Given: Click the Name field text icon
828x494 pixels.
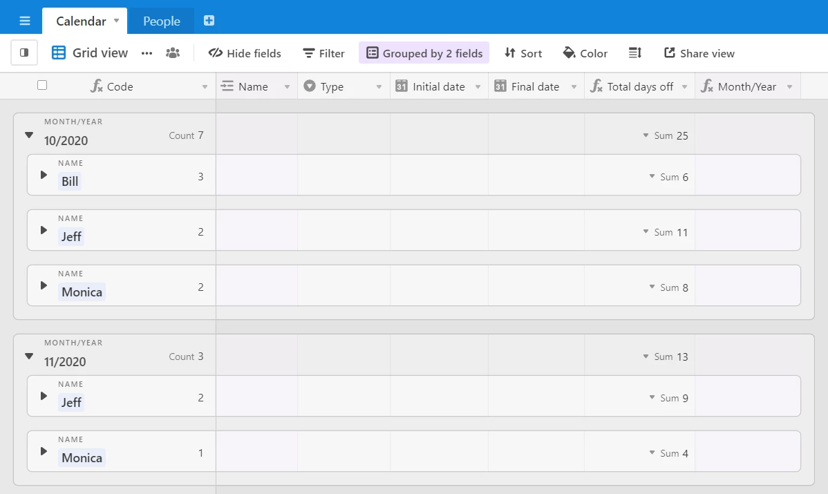Looking at the screenshot, I should pyautogui.click(x=227, y=86).
